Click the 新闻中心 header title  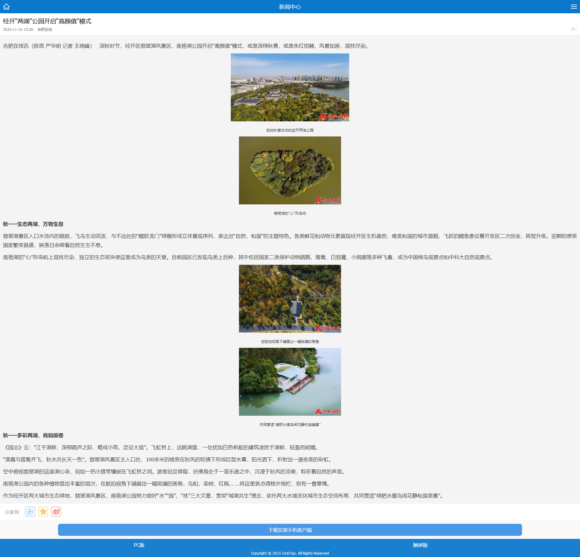coord(290,7)
